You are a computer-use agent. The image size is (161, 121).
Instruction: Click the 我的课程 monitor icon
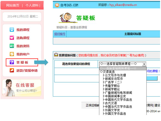click(x=12, y=30)
